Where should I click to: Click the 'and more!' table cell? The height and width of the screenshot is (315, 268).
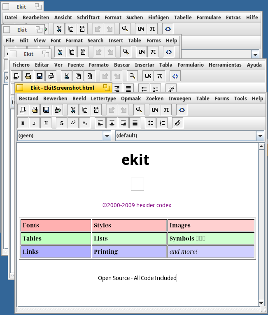tap(211, 252)
